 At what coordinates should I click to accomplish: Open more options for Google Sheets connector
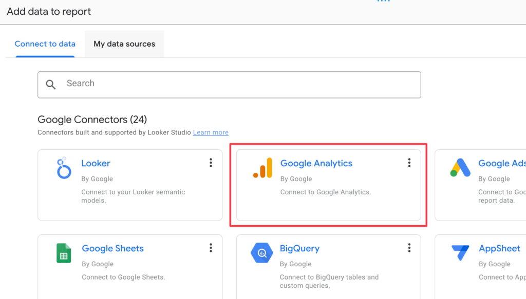pos(211,248)
